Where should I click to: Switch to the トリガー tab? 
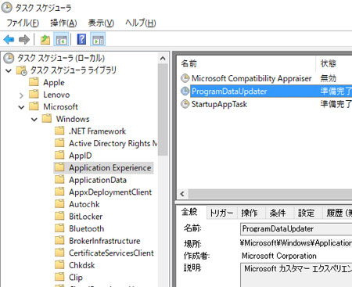click(x=221, y=213)
